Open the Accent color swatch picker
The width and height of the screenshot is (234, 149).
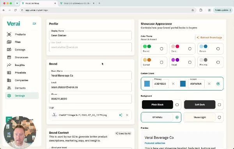[183, 84]
